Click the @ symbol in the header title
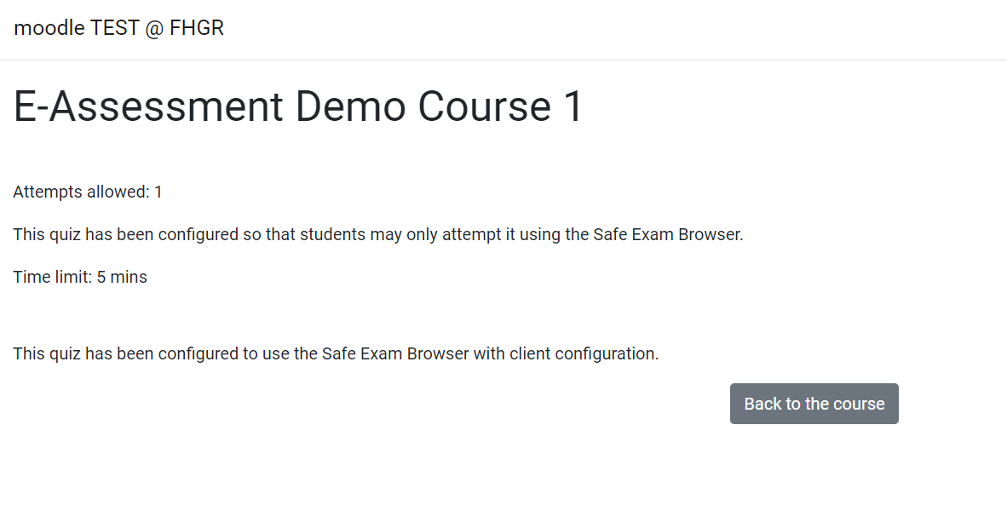The image size is (1007, 511). click(154, 29)
